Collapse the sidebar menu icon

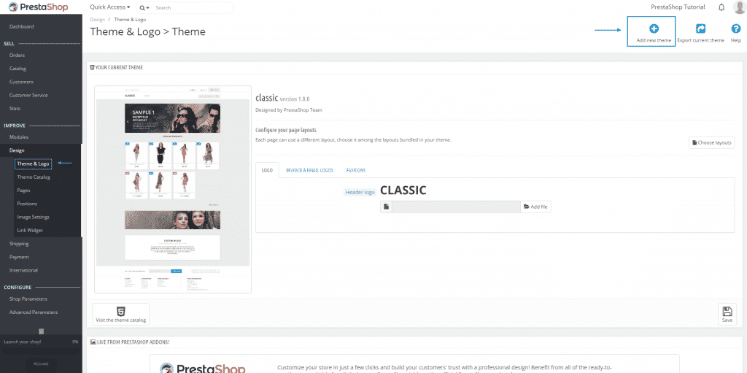click(41, 331)
